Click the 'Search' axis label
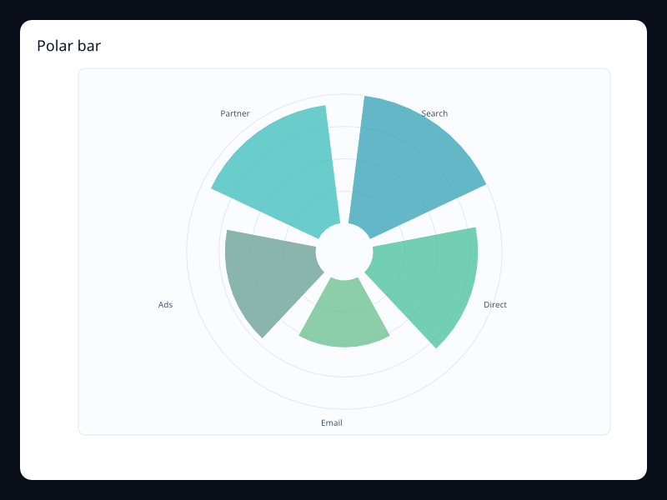The image size is (667, 500). (x=434, y=113)
